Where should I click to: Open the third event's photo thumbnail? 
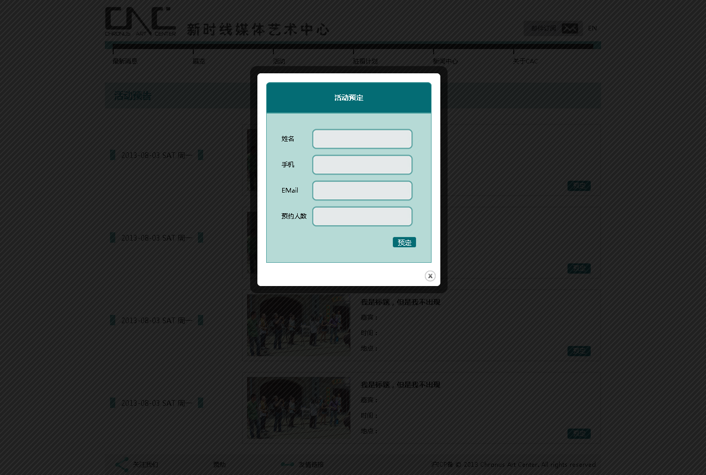point(298,325)
